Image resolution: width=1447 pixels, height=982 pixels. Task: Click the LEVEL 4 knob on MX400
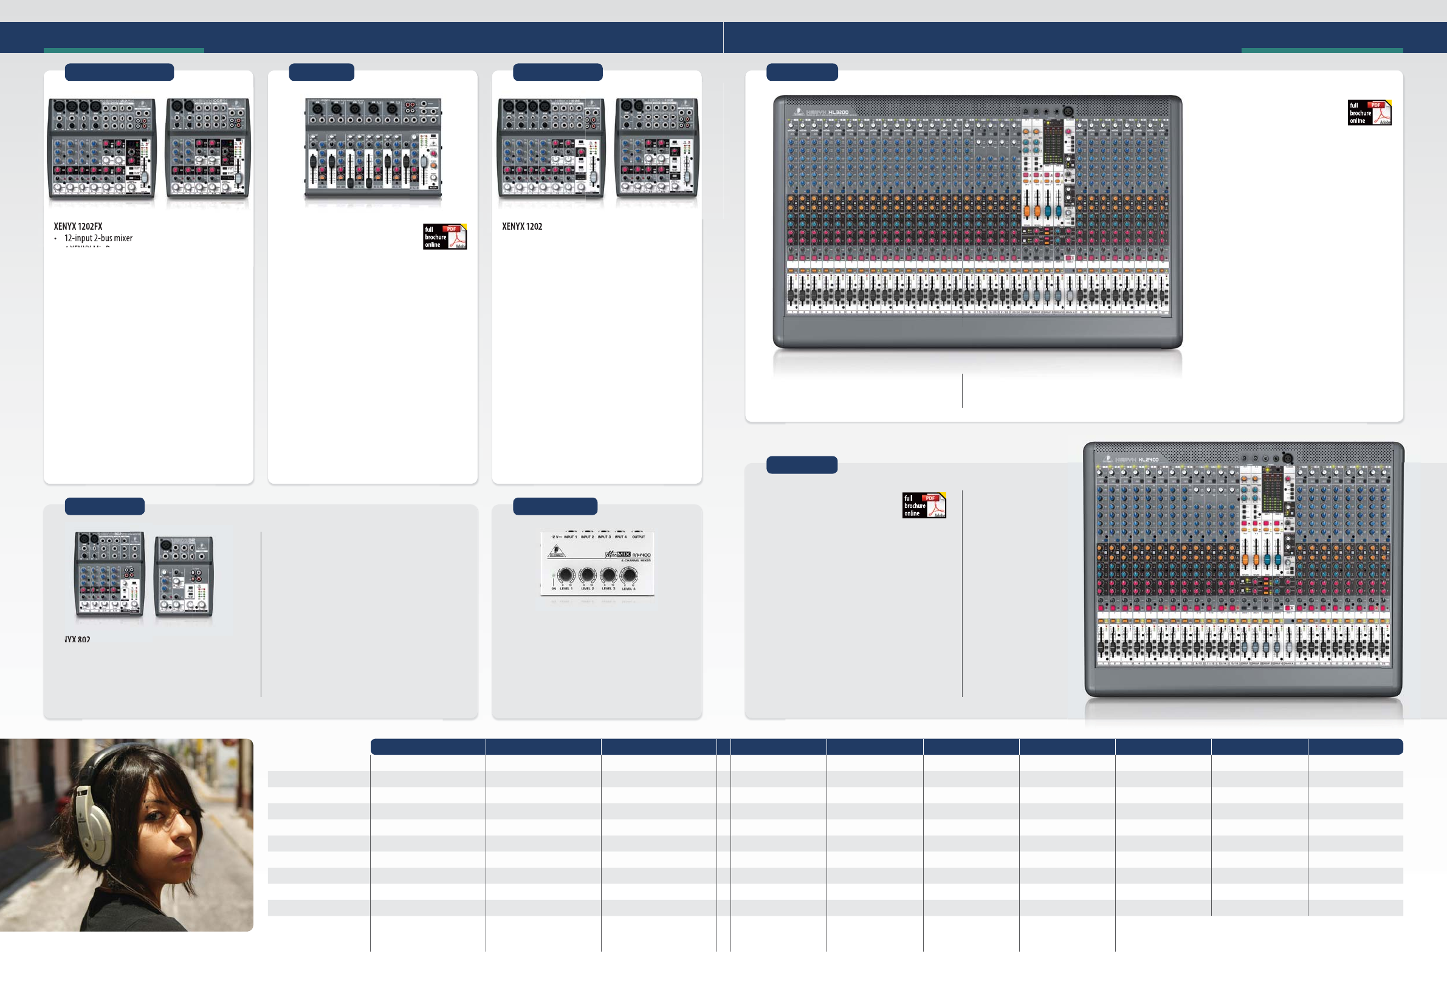629,575
